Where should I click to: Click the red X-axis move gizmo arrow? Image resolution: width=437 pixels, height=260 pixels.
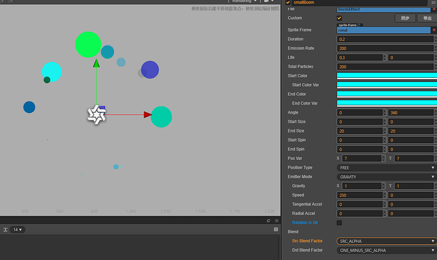148,115
